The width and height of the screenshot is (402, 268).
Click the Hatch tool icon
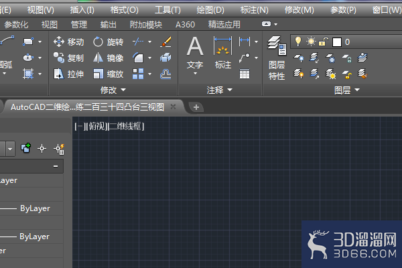point(28,74)
